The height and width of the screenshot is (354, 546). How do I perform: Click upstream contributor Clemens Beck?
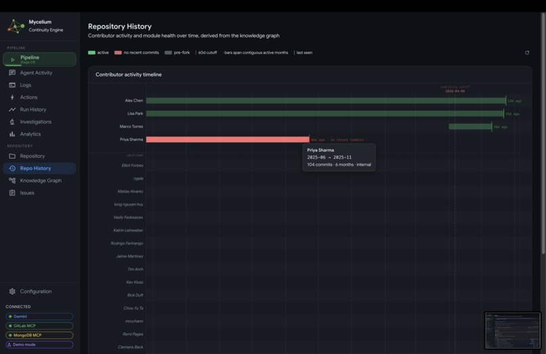(x=131, y=347)
